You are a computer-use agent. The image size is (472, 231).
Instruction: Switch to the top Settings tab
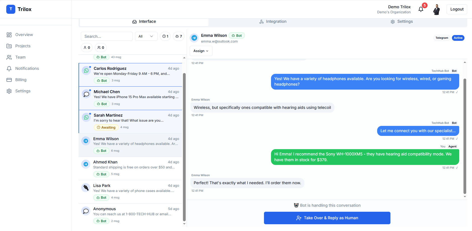pos(401,22)
